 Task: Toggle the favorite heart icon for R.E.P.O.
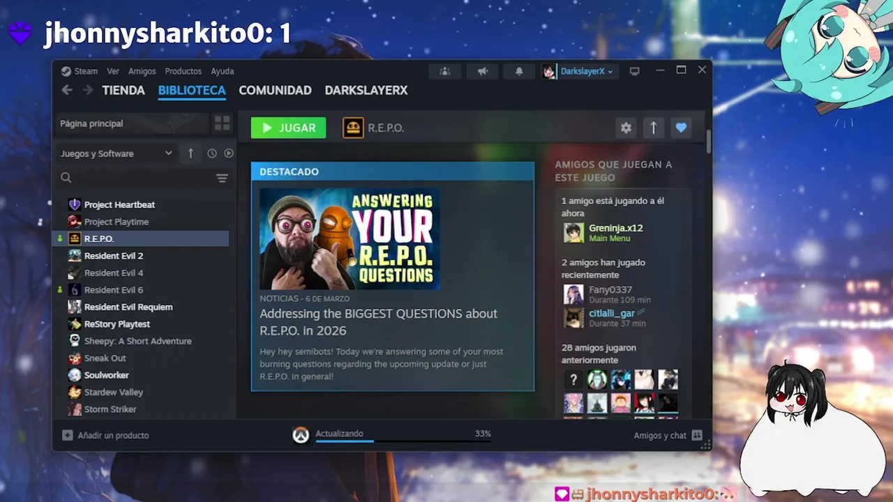click(681, 128)
